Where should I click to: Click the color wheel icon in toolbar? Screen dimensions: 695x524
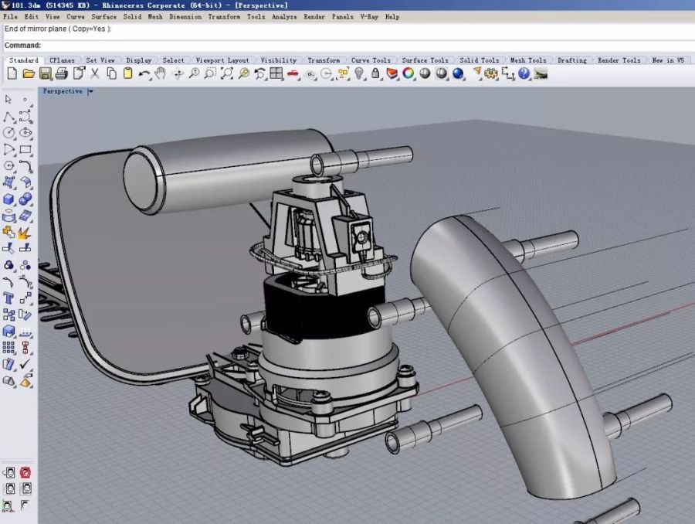(408, 73)
